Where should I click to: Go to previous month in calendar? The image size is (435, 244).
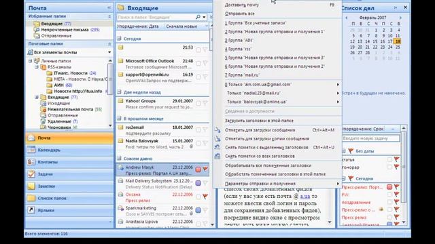[x=346, y=18]
